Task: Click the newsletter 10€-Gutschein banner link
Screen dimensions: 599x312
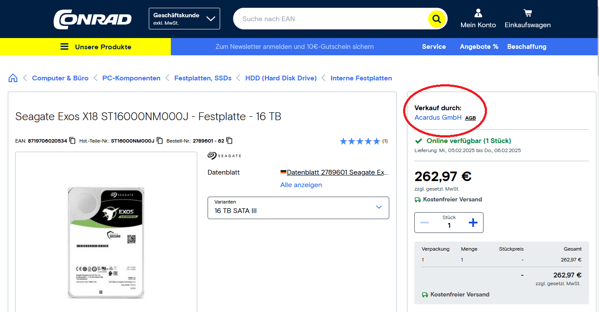Action: [x=295, y=47]
